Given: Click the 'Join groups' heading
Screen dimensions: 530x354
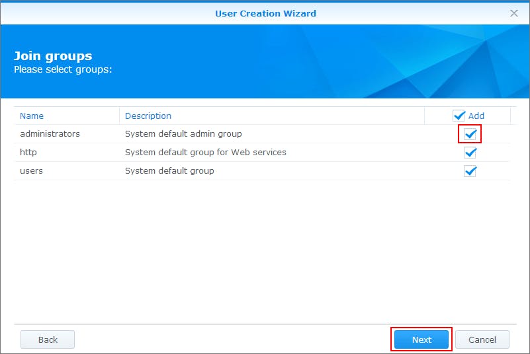Looking at the screenshot, I should pyautogui.click(x=53, y=56).
